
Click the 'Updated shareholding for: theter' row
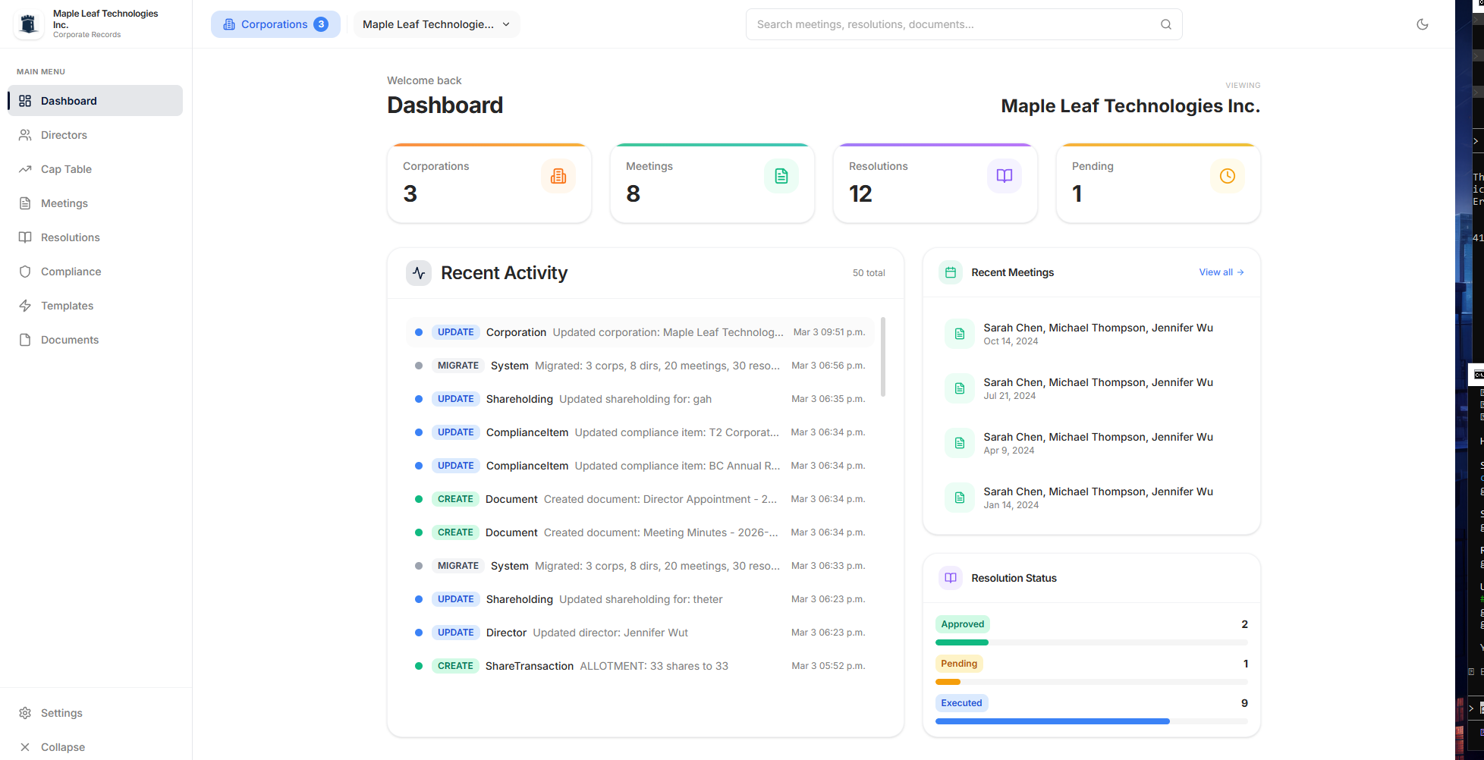pos(640,599)
